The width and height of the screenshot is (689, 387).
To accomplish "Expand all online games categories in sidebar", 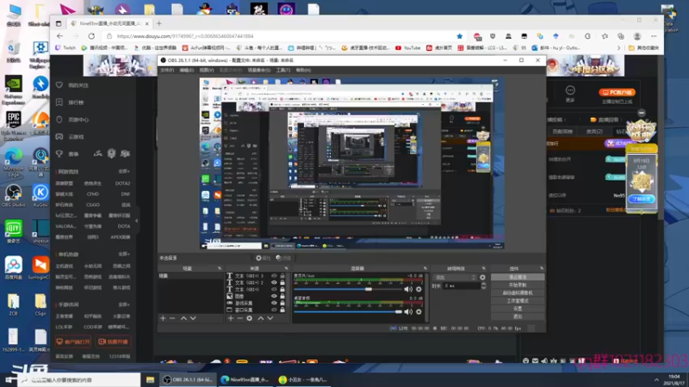I will 124,171.
